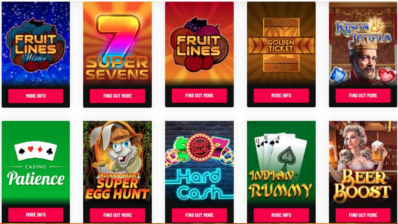Open the orange Fruit Lines game tile

(199, 43)
